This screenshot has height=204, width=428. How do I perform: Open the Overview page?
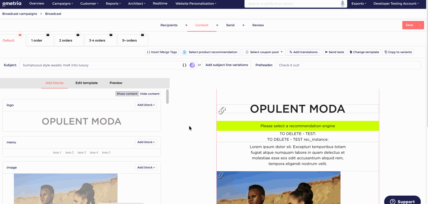click(37, 4)
